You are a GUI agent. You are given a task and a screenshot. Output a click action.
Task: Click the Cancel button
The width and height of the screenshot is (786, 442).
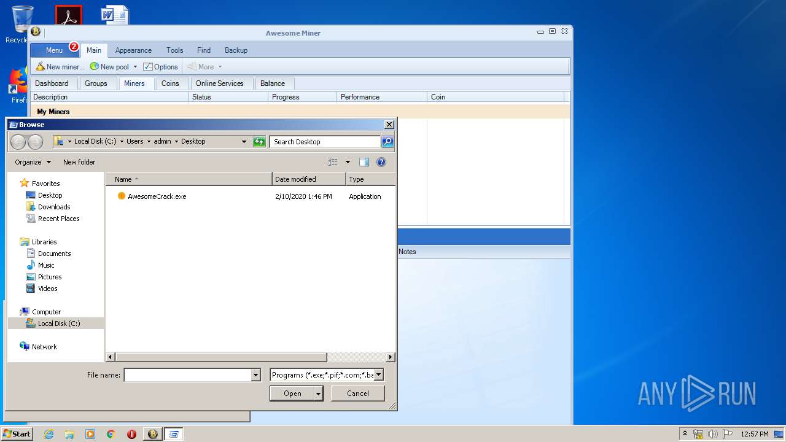click(x=358, y=394)
